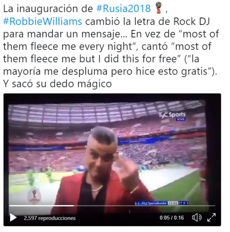The width and height of the screenshot is (230, 232).
Task: Open the #Rusia2018 hashtag
Action: 123,8
